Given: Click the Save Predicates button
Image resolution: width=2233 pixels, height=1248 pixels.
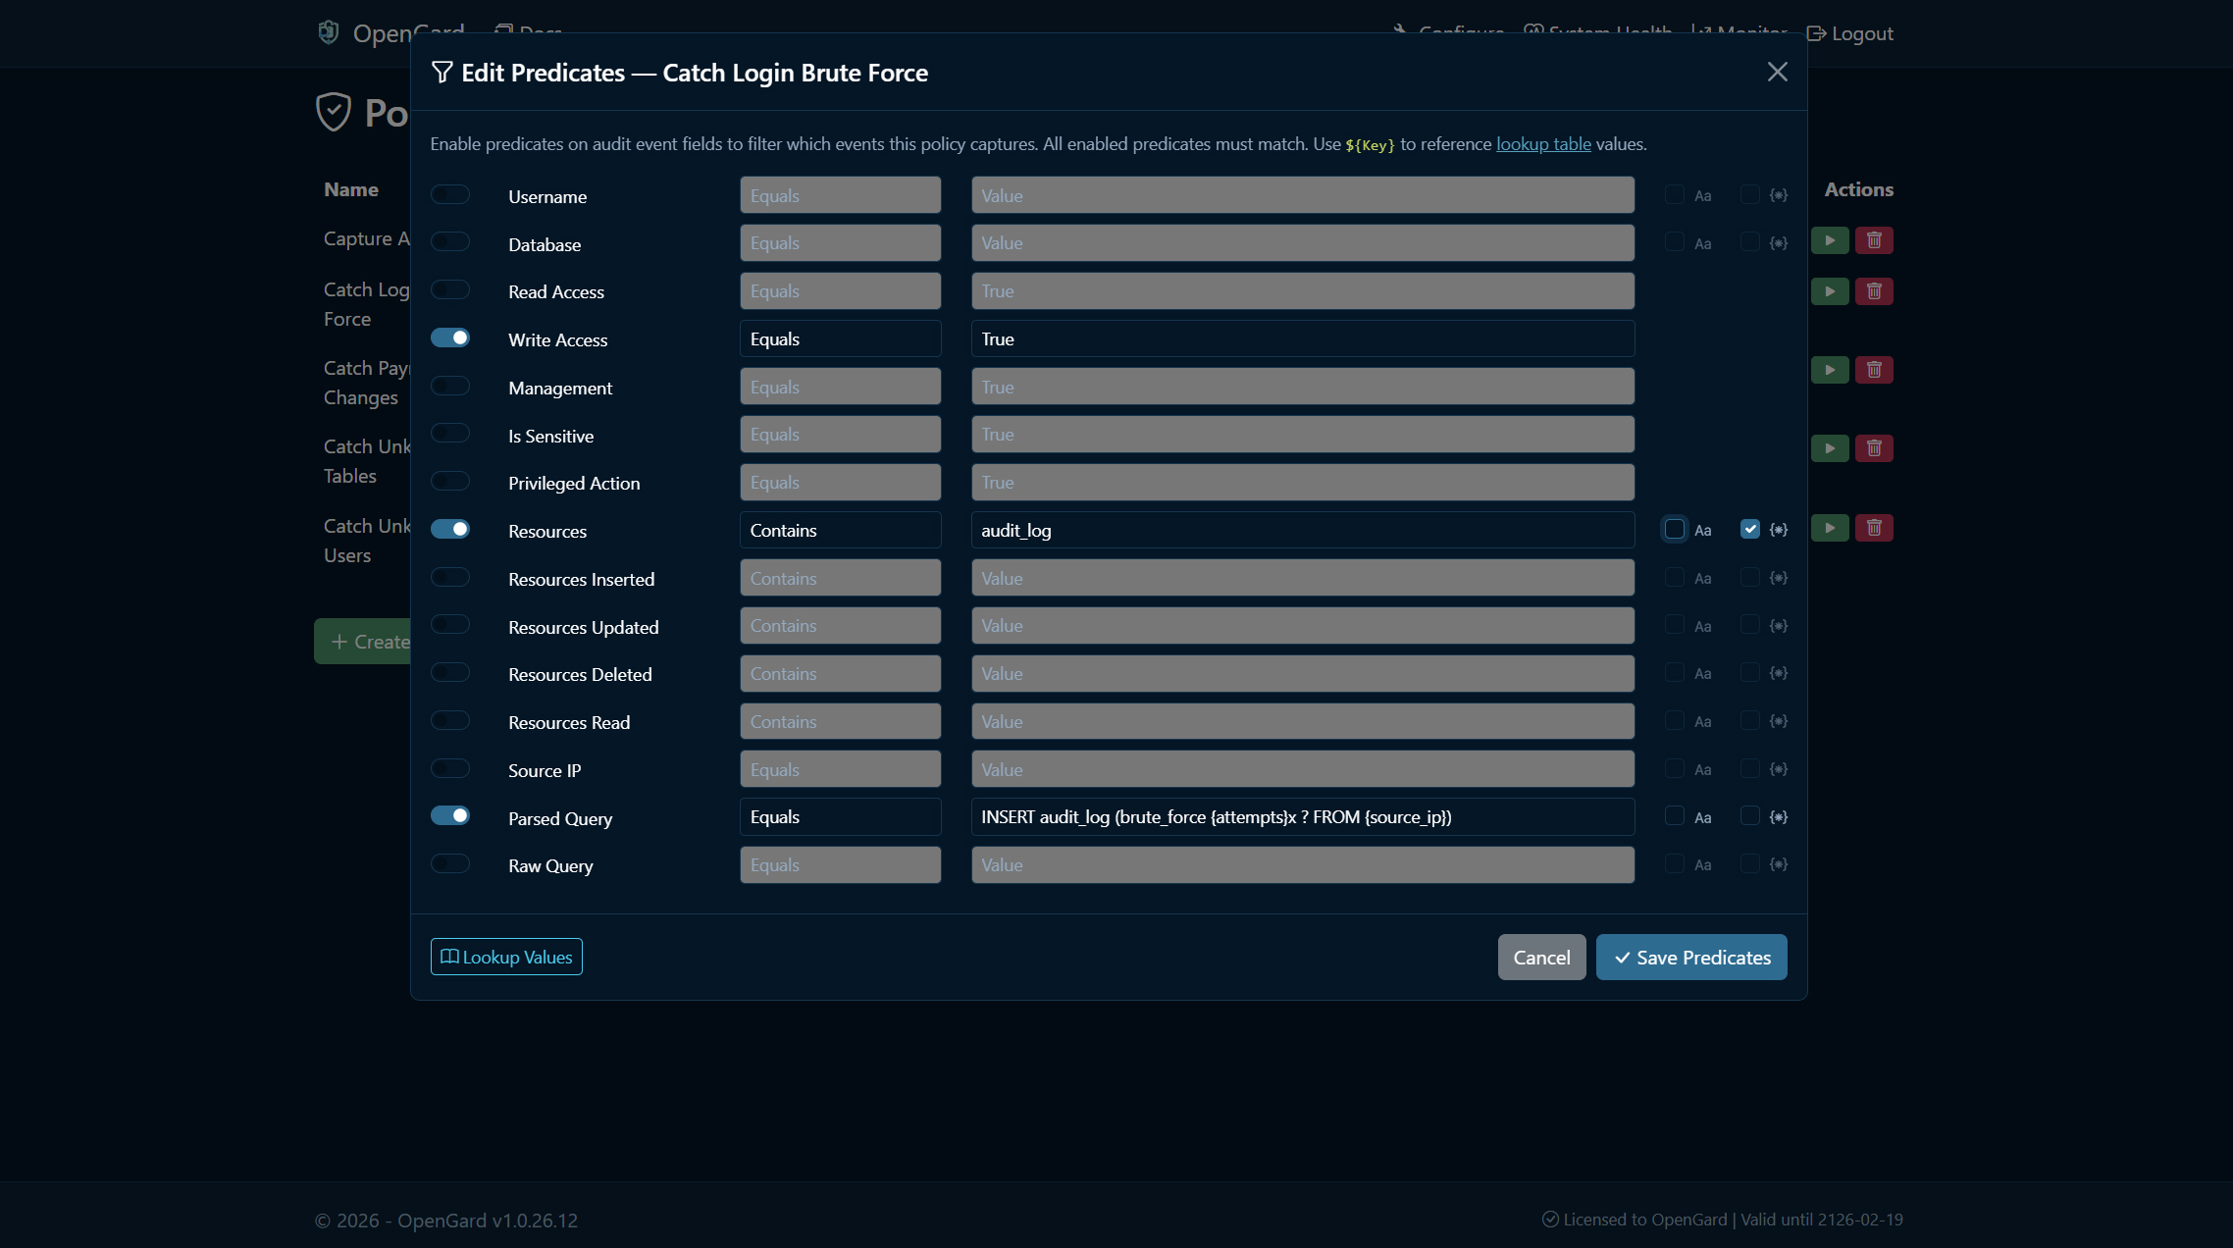Looking at the screenshot, I should click(x=1689, y=957).
